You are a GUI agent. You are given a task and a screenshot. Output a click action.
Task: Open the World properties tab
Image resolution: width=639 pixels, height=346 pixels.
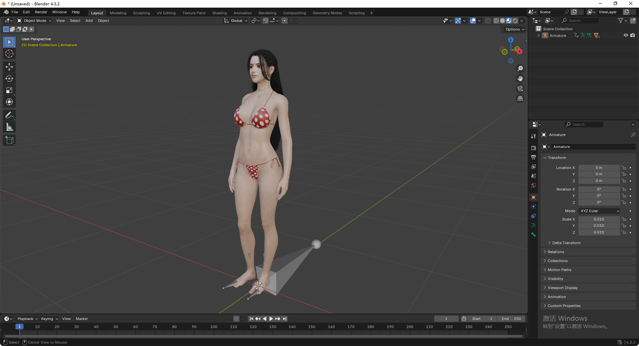tap(533, 185)
